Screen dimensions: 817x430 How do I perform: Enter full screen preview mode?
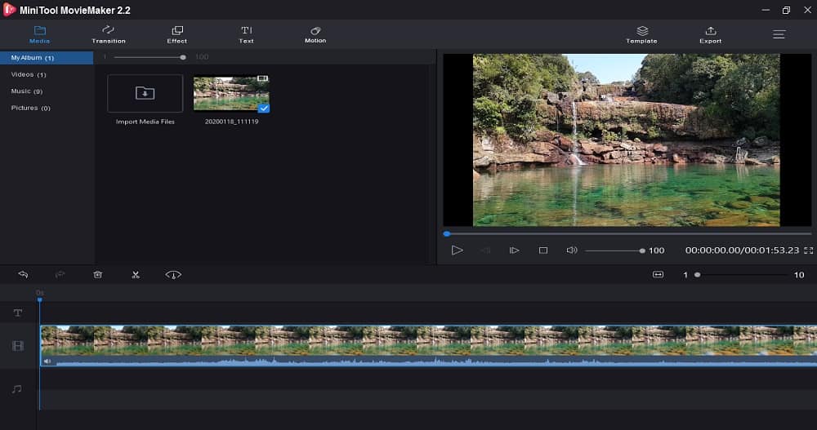point(808,250)
